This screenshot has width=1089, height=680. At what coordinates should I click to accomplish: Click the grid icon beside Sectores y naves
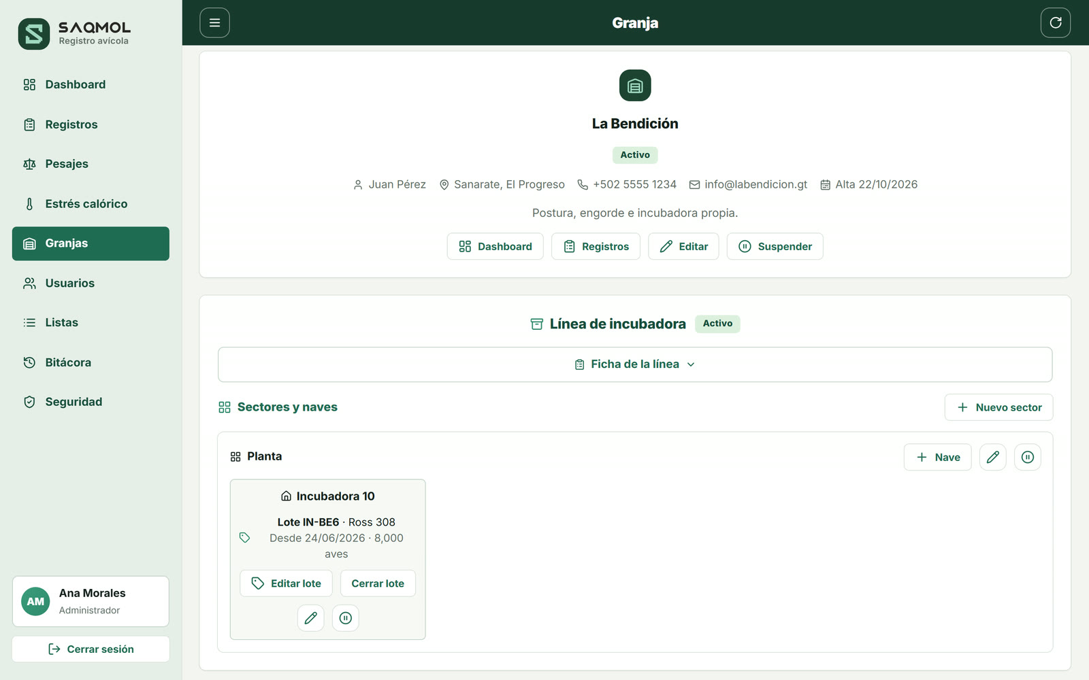click(x=225, y=407)
